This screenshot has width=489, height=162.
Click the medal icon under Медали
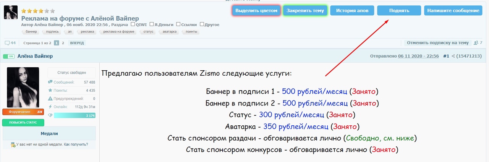click(x=14, y=145)
